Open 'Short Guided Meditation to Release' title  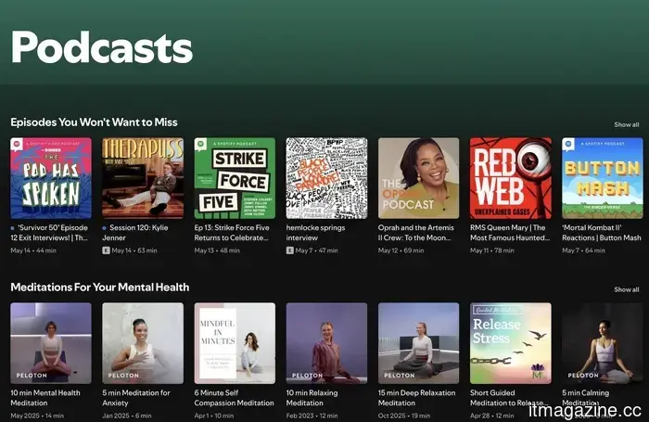click(509, 398)
